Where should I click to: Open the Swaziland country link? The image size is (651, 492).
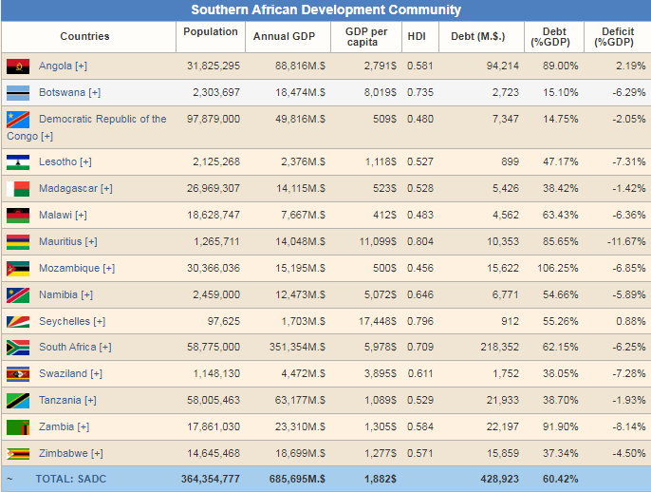tap(63, 373)
